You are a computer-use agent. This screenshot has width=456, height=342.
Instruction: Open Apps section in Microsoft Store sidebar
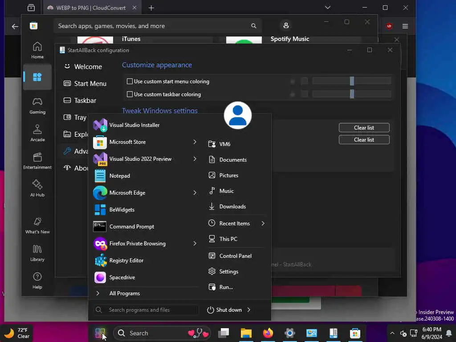(37, 77)
